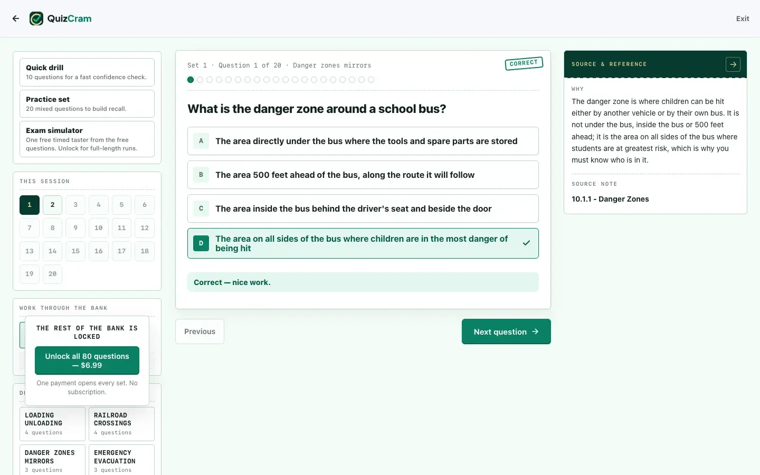Viewport: 760px width, 475px height.
Task: Open Emergency Evacuation topic card
Action: coord(121,460)
